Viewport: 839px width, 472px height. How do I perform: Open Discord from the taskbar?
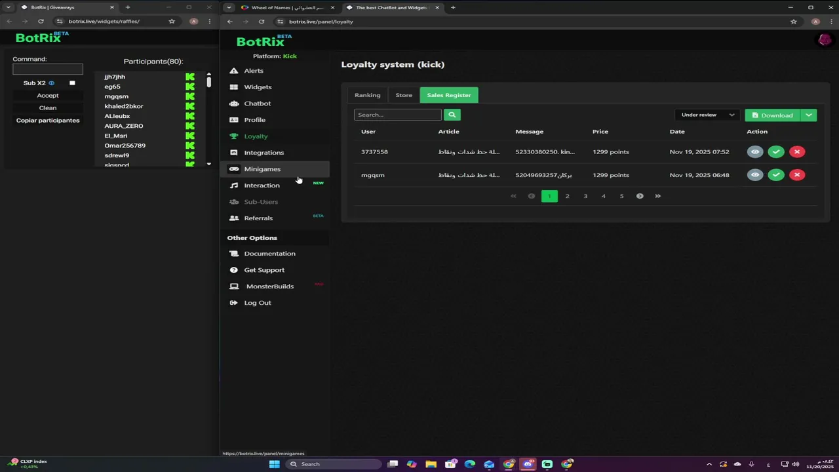click(x=528, y=464)
